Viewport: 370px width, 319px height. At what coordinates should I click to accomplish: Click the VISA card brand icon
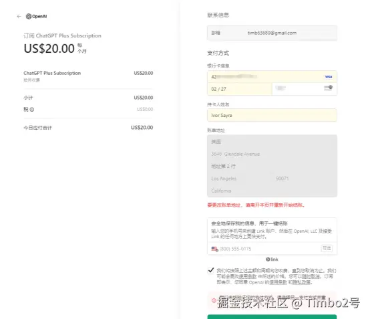tap(328, 77)
